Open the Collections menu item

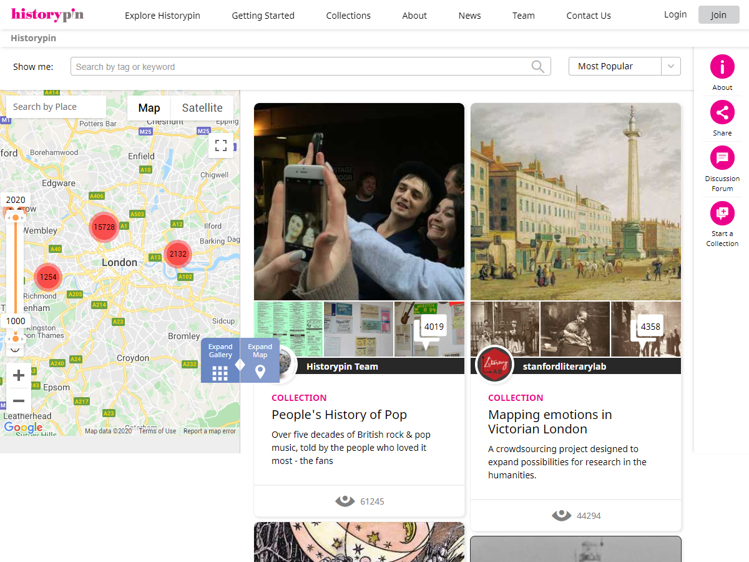click(348, 16)
